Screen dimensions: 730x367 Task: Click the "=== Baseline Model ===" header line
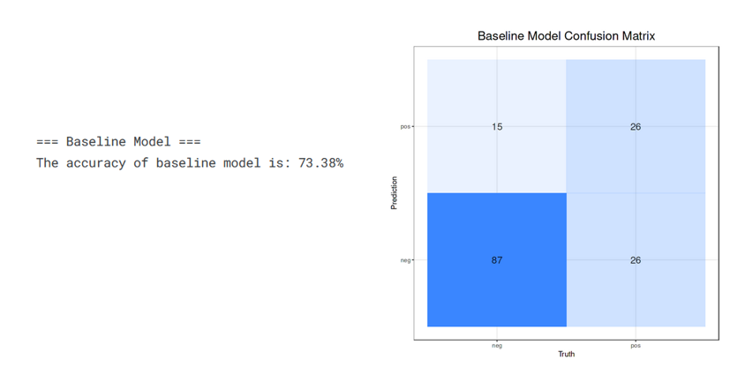[118, 141]
